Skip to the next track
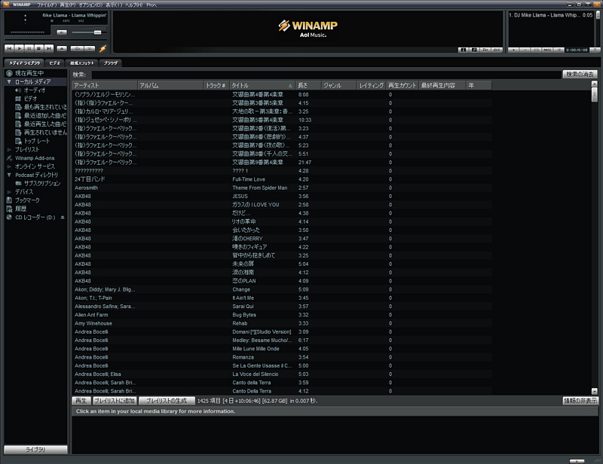Viewport: 603px width, 464px height. tap(49, 49)
